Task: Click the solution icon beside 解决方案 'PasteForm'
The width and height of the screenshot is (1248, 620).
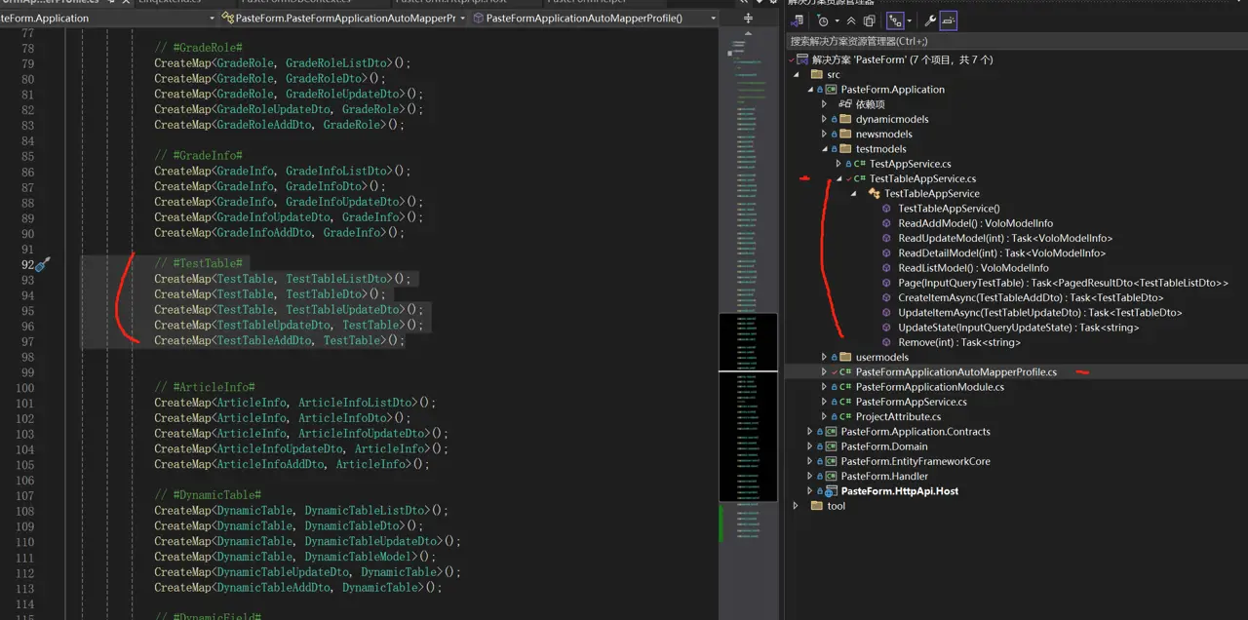Action: (802, 59)
